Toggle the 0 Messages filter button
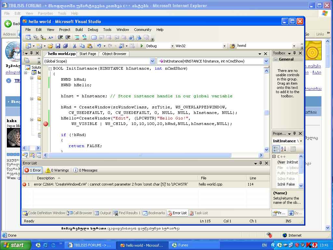Image resolution: width=333 pixels, height=250 pixels. 86,170
